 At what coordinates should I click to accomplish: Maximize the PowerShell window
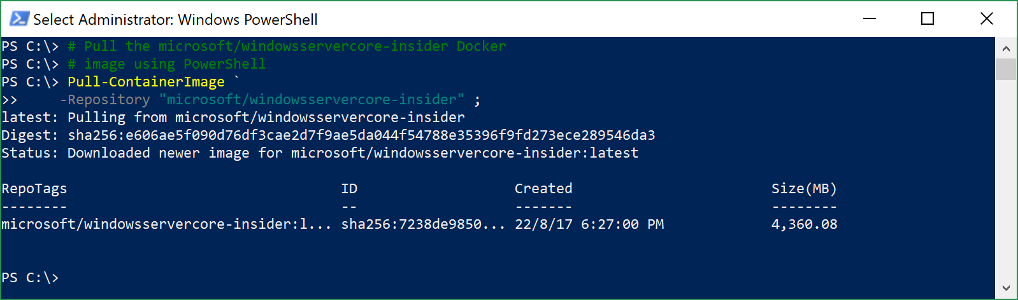pos(928,19)
